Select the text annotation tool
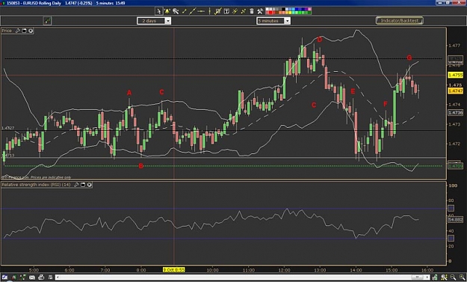Screen dimensions: 467x282 pos(226,11)
